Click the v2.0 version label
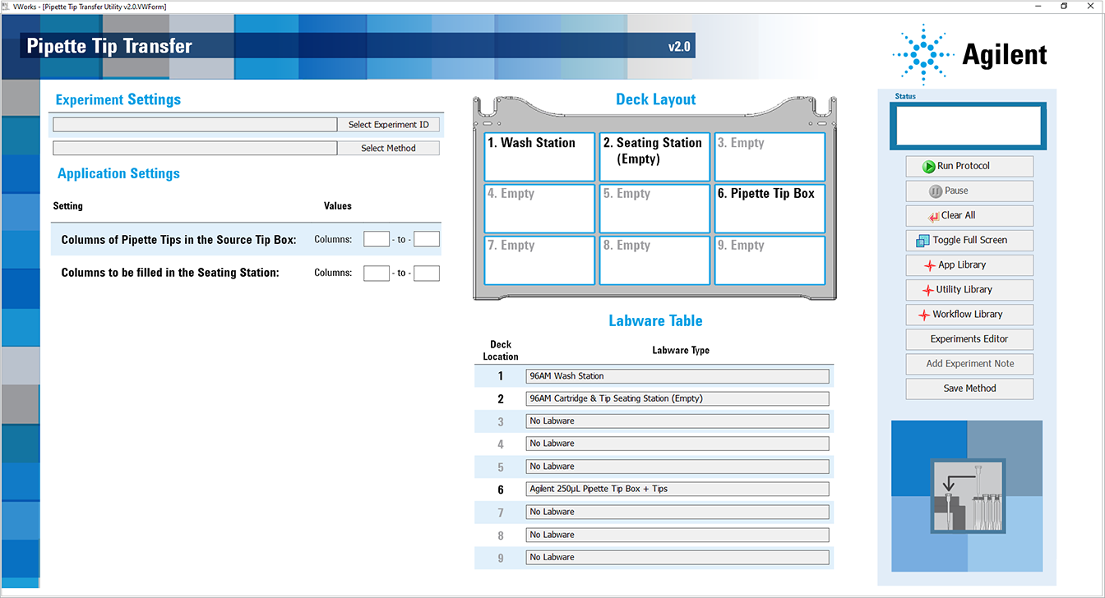Image resolution: width=1105 pixels, height=598 pixels. coord(679,47)
